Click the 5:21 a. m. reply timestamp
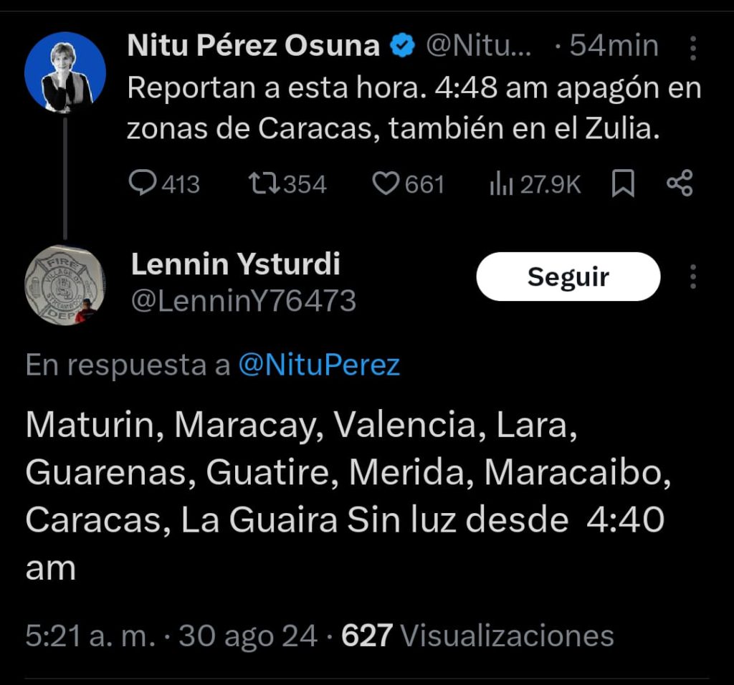 pyautogui.click(x=90, y=636)
